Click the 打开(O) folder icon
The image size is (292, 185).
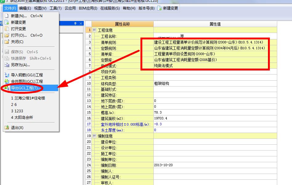[x=7, y=35]
